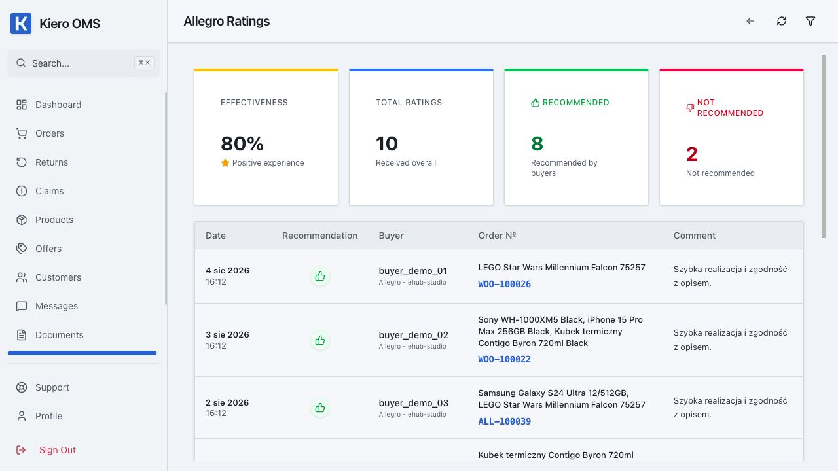Click thumbs-up icon for buyer_demo_01

(320, 276)
